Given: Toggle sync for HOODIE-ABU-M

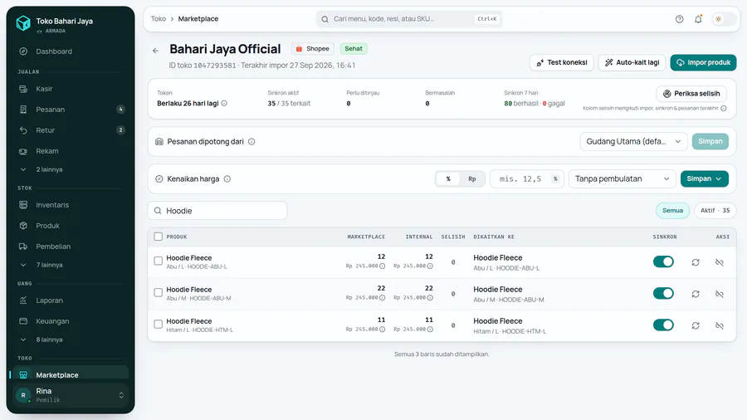Looking at the screenshot, I should (x=663, y=293).
